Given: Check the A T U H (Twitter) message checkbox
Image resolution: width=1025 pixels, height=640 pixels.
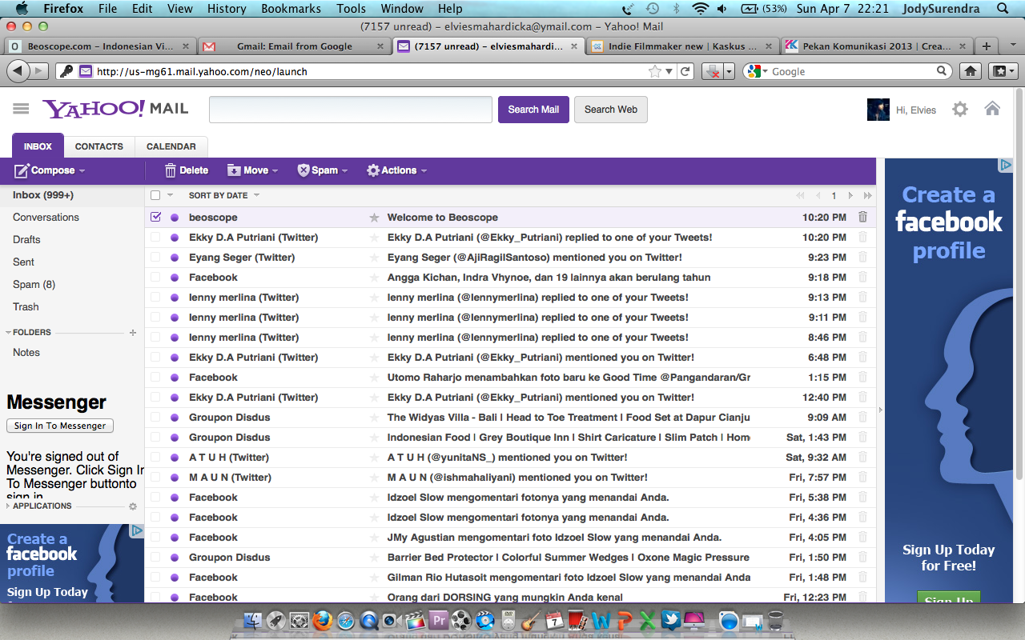Looking at the screenshot, I should click(155, 458).
